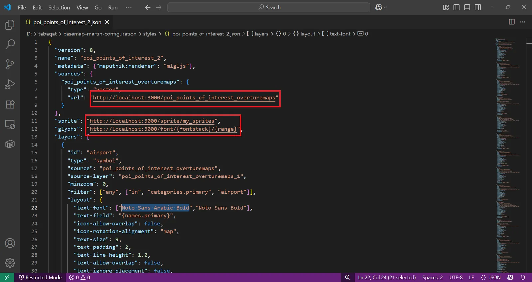The image size is (532, 282).
Task: Split the editor to the right
Action: point(512,22)
